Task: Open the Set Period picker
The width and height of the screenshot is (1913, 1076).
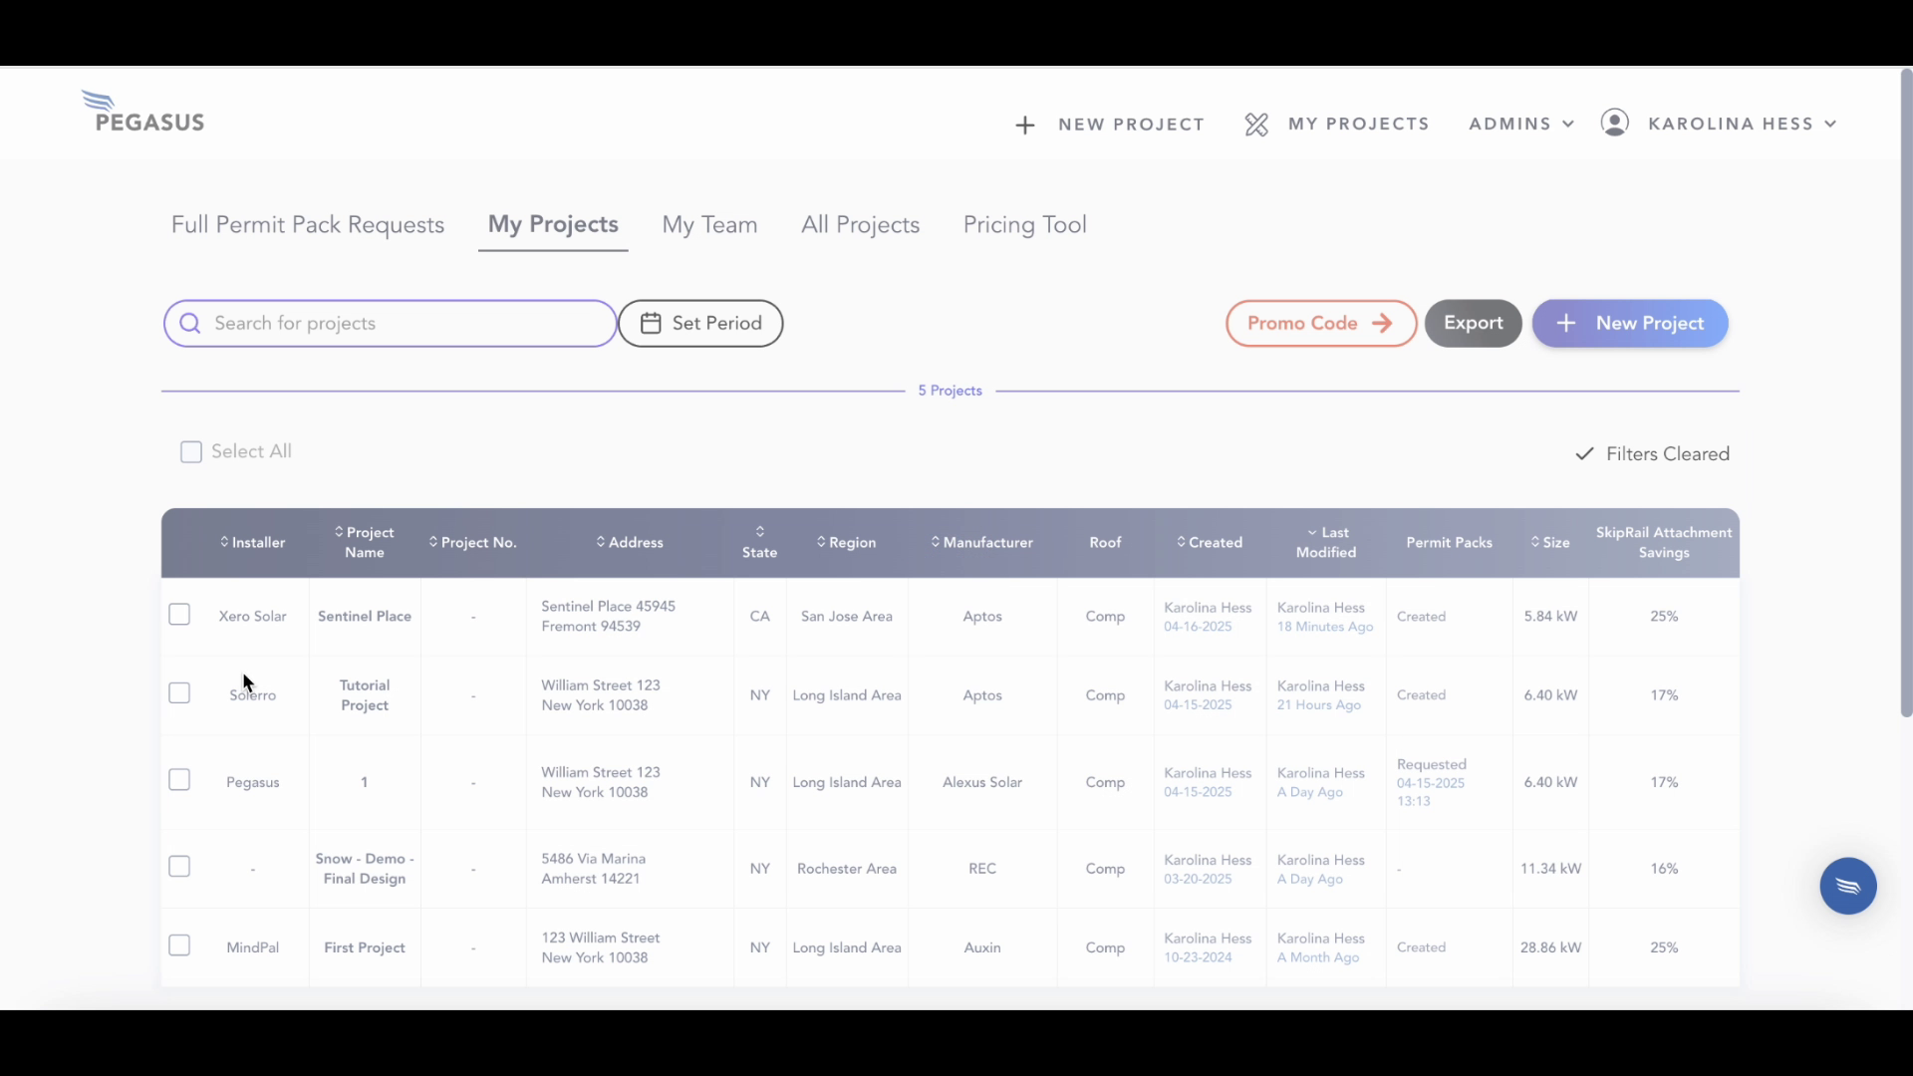Action: [700, 324]
